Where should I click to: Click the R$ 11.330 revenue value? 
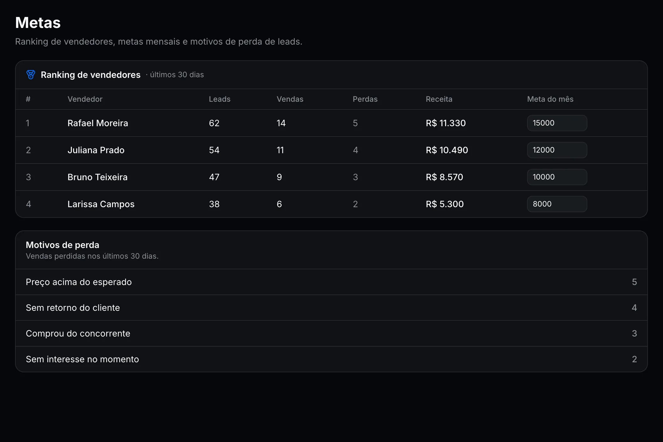(x=445, y=123)
